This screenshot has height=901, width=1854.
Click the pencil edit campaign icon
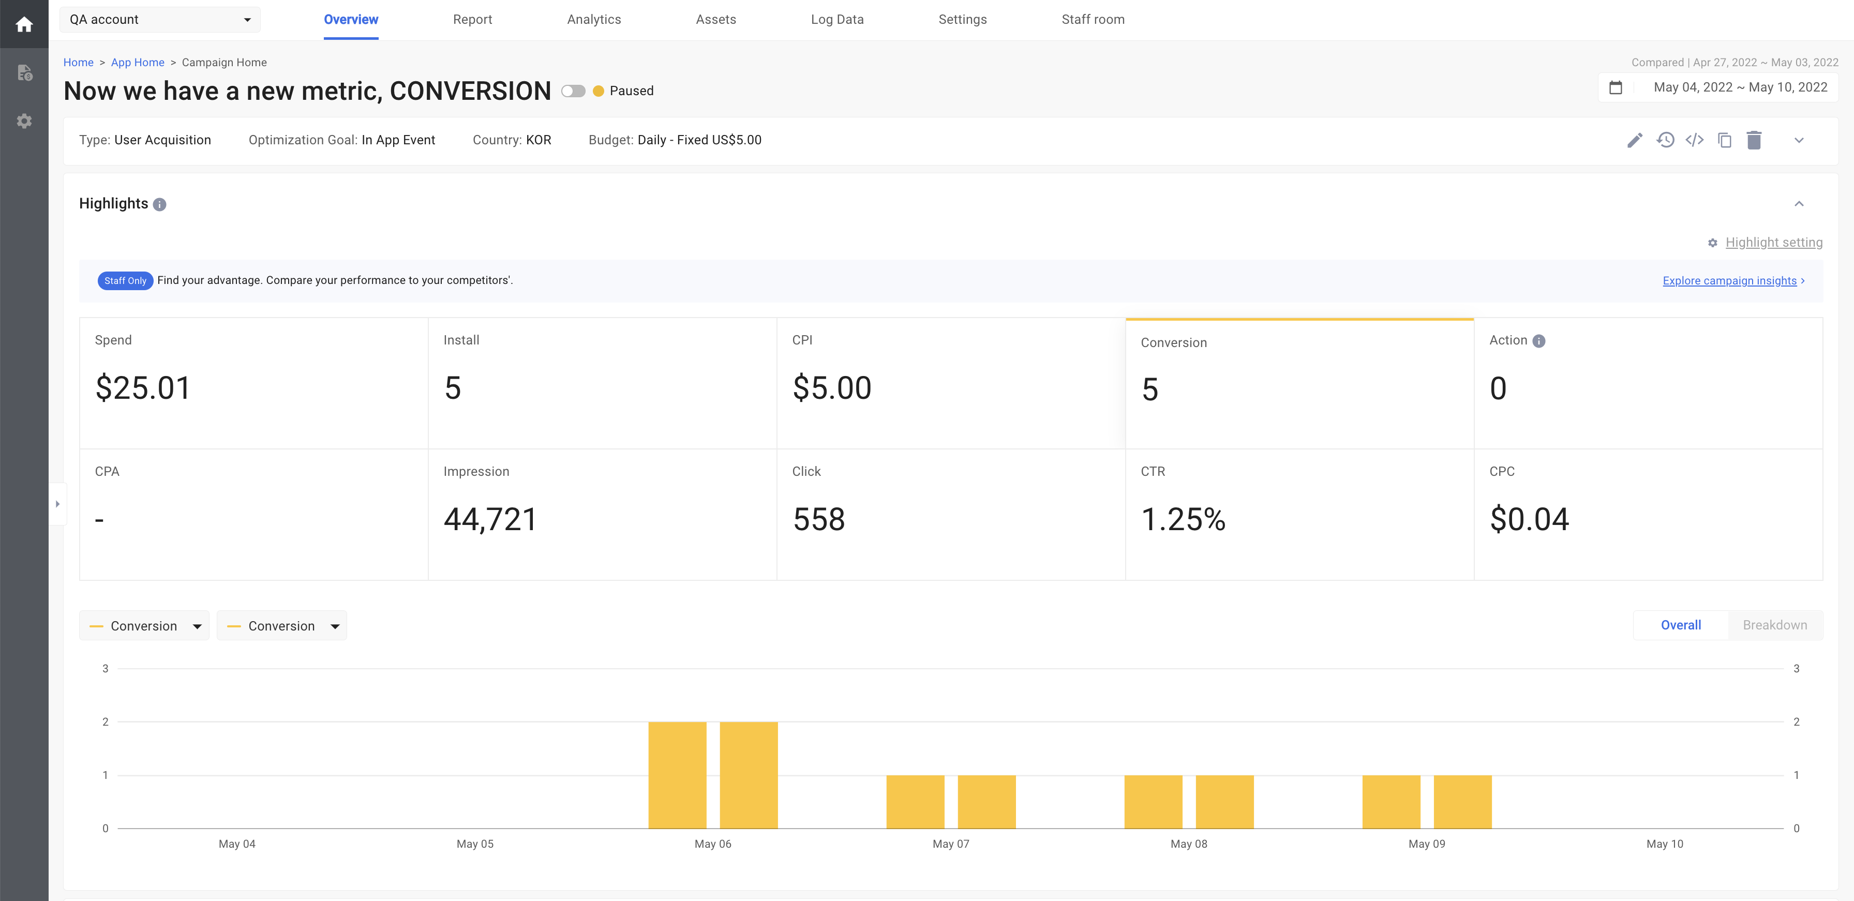(1635, 140)
